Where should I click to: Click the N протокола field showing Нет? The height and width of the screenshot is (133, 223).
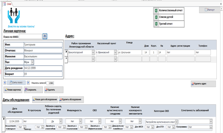click(33, 121)
